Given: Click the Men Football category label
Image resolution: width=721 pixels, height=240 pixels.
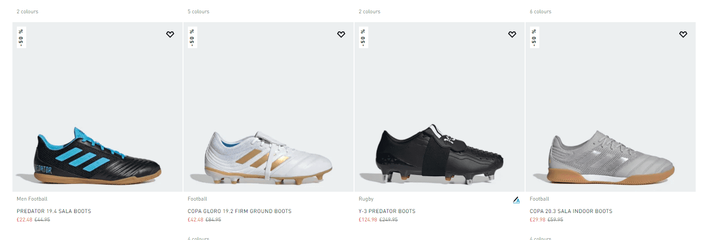Looking at the screenshot, I should (32, 199).
